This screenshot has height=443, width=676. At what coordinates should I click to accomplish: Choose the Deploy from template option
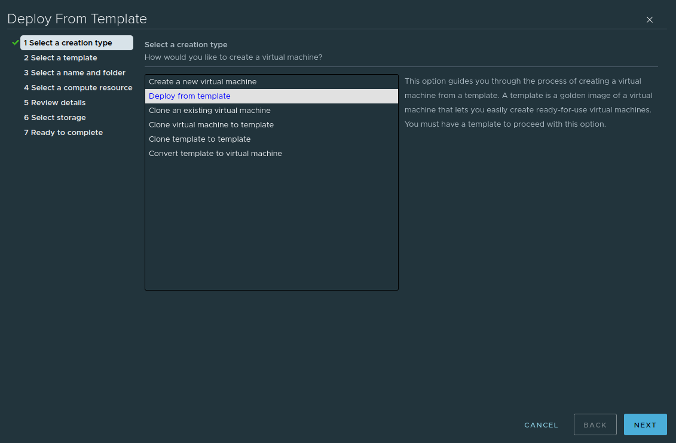click(189, 96)
